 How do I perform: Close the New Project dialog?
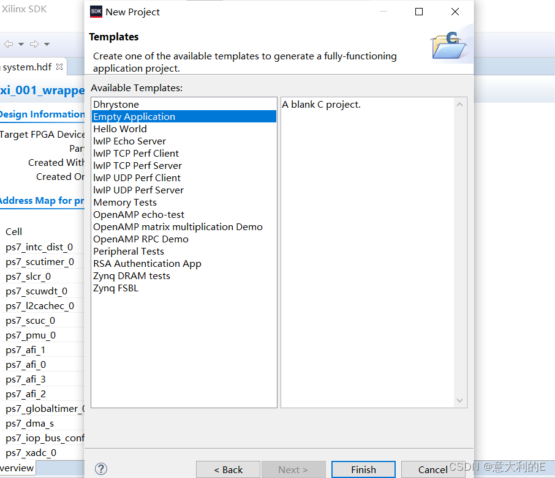pyautogui.click(x=455, y=12)
